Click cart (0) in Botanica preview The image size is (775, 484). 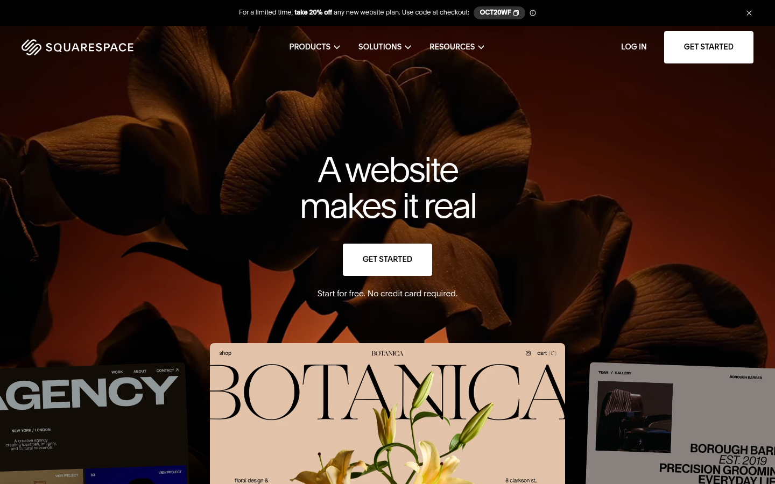[x=547, y=353]
